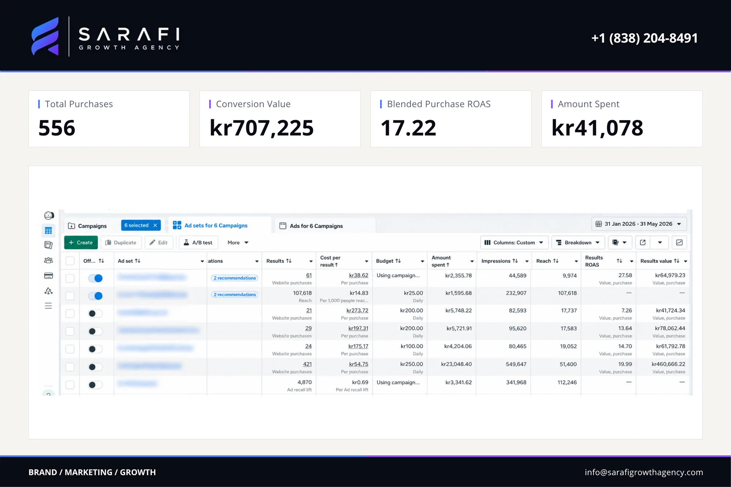
Task: Click the kr38.62 cost per result value
Action: click(x=359, y=275)
